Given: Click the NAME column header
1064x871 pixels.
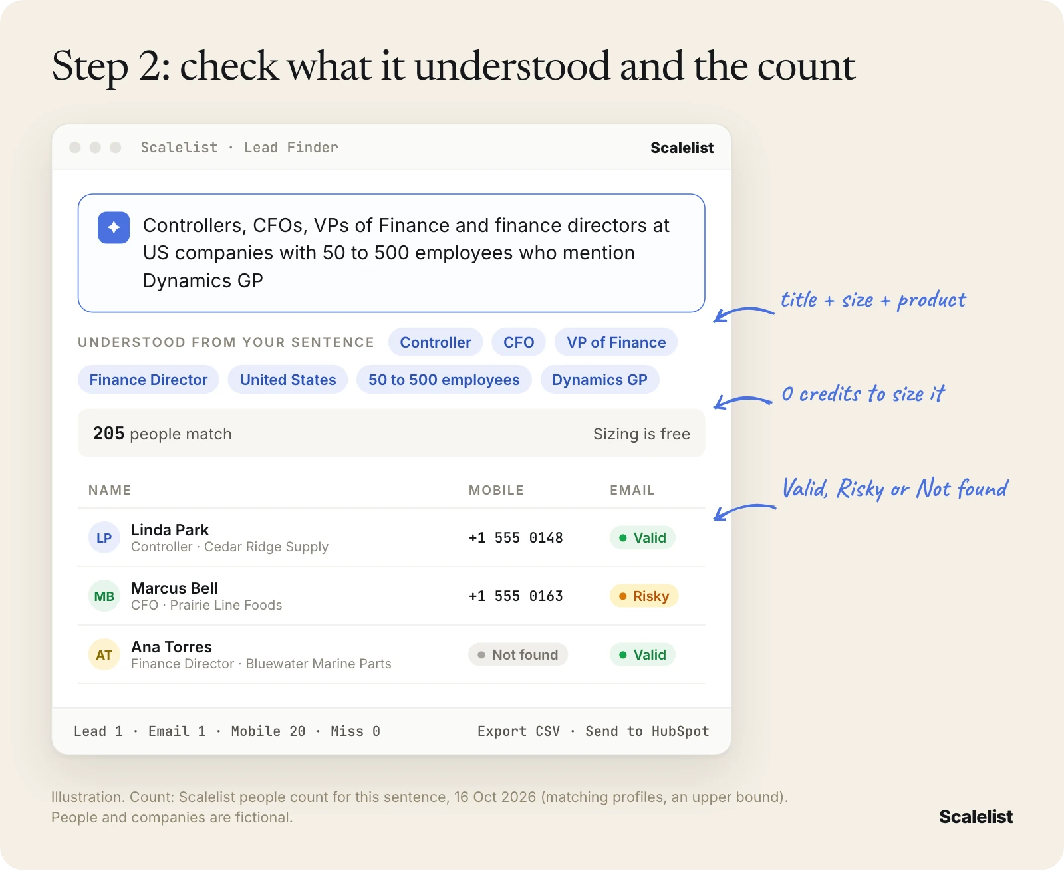Looking at the screenshot, I should pyautogui.click(x=110, y=490).
